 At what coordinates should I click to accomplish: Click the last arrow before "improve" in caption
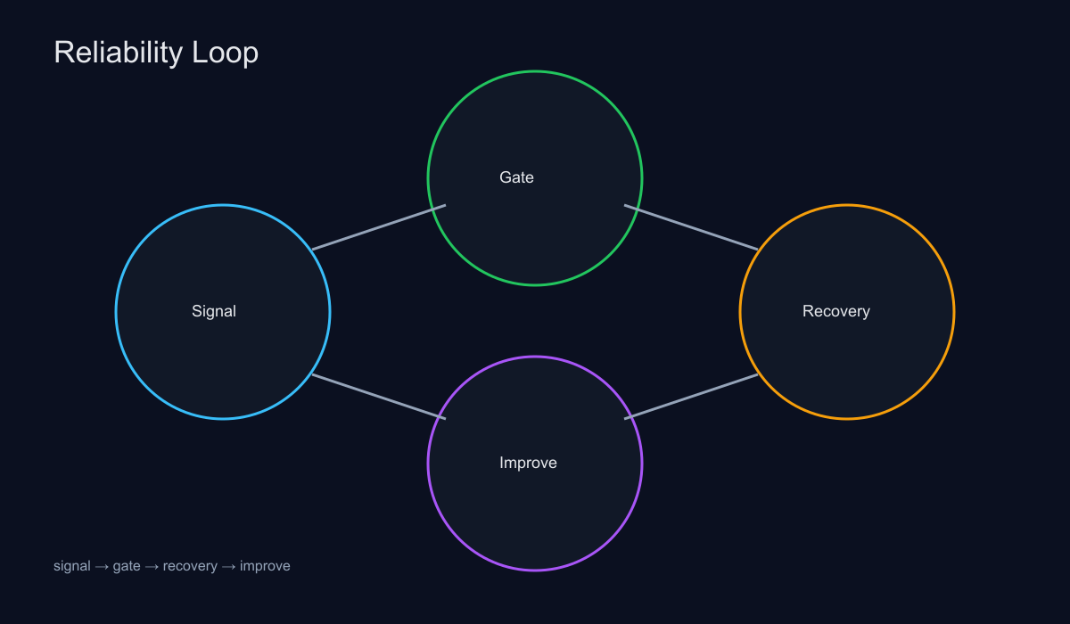point(228,566)
